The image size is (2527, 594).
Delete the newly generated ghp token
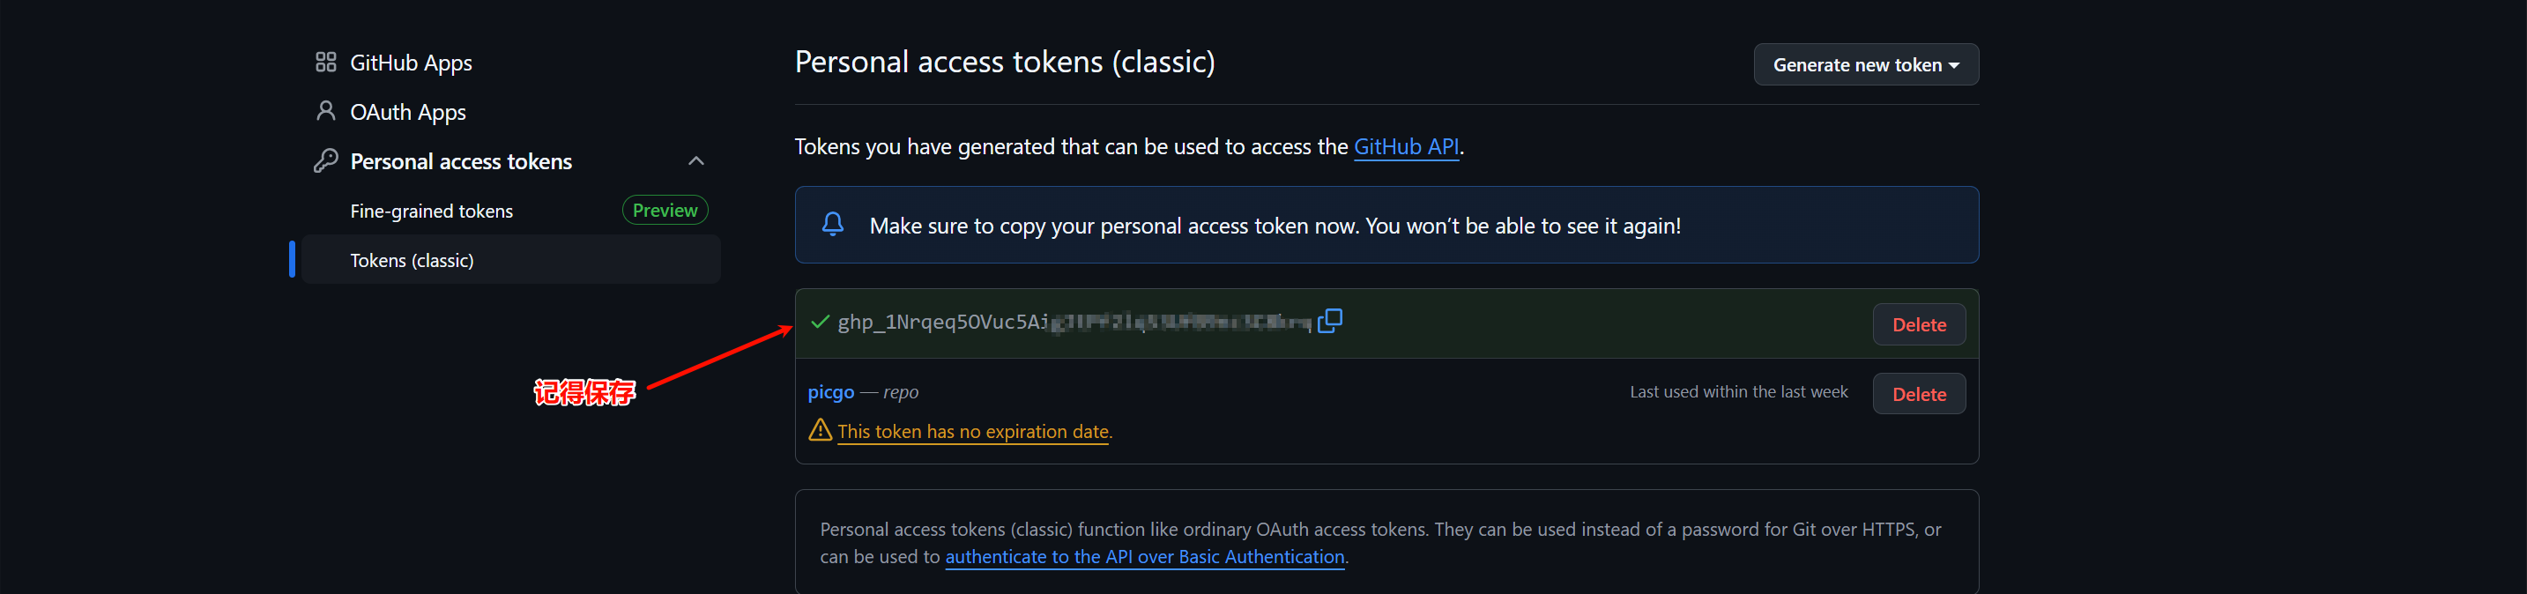tap(1918, 324)
